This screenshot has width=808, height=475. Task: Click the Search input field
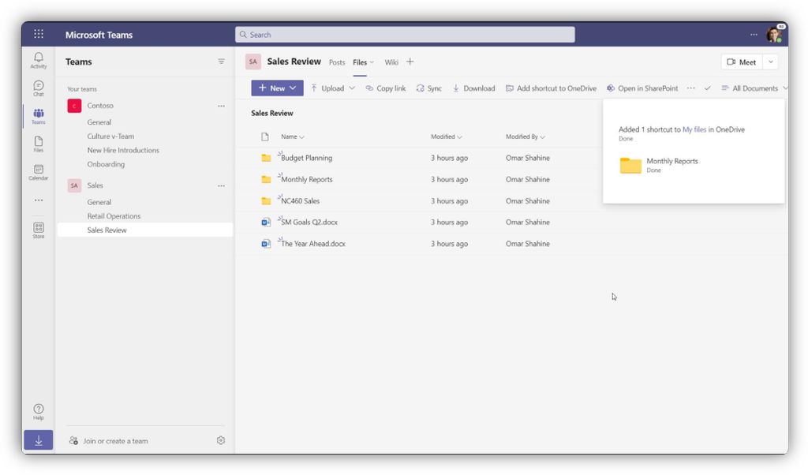click(x=405, y=35)
